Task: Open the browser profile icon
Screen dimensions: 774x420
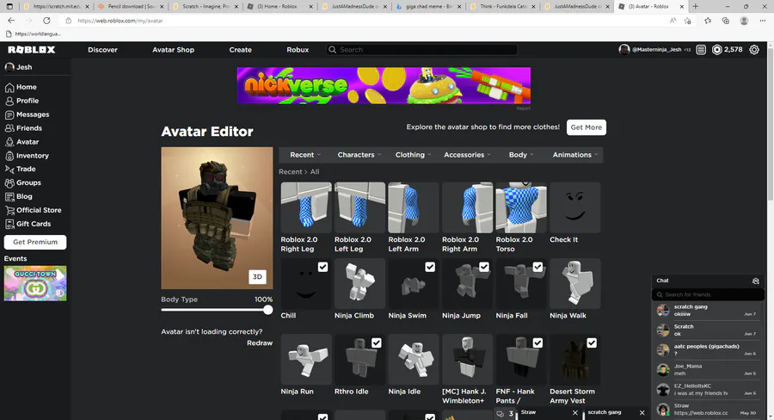Action: (x=744, y=21)
